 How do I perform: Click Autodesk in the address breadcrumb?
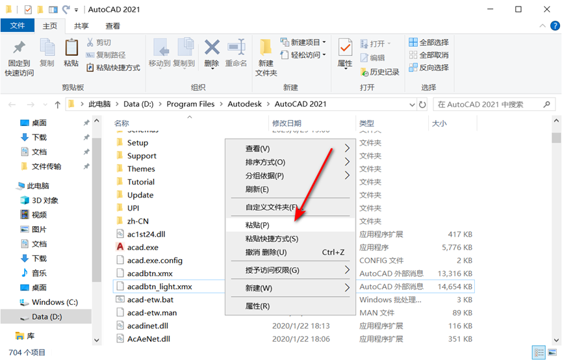[x=245, y=104]
